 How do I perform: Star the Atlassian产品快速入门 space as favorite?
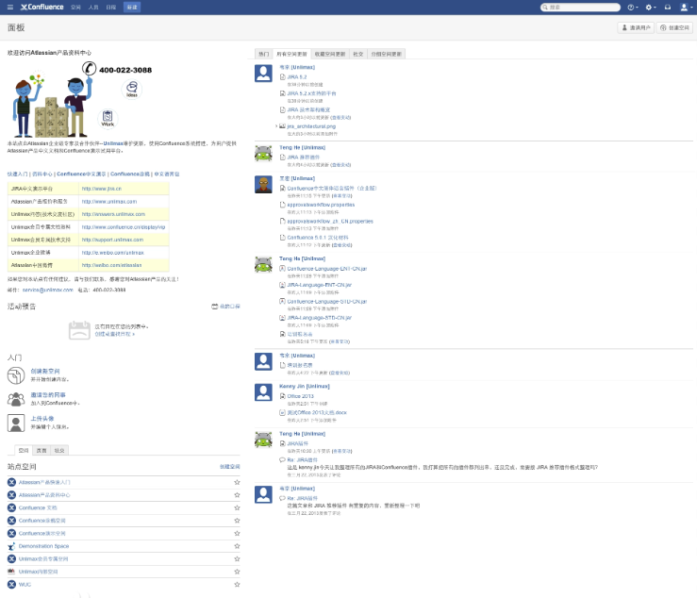237,482
